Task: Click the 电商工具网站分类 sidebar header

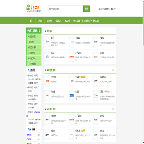Action: point(34,30)
